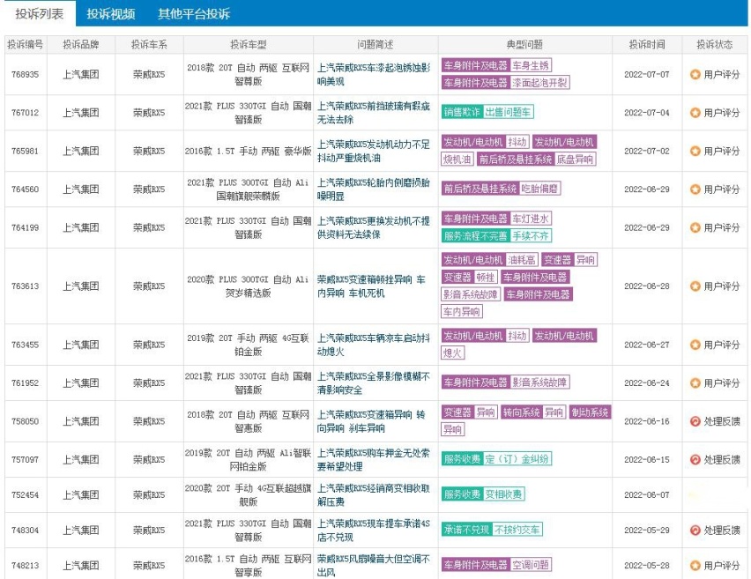Click the 用户评分 icon for complaint 768935
Image resolution: width=751 pixels, height=579 pixels.
click(695, 74)
